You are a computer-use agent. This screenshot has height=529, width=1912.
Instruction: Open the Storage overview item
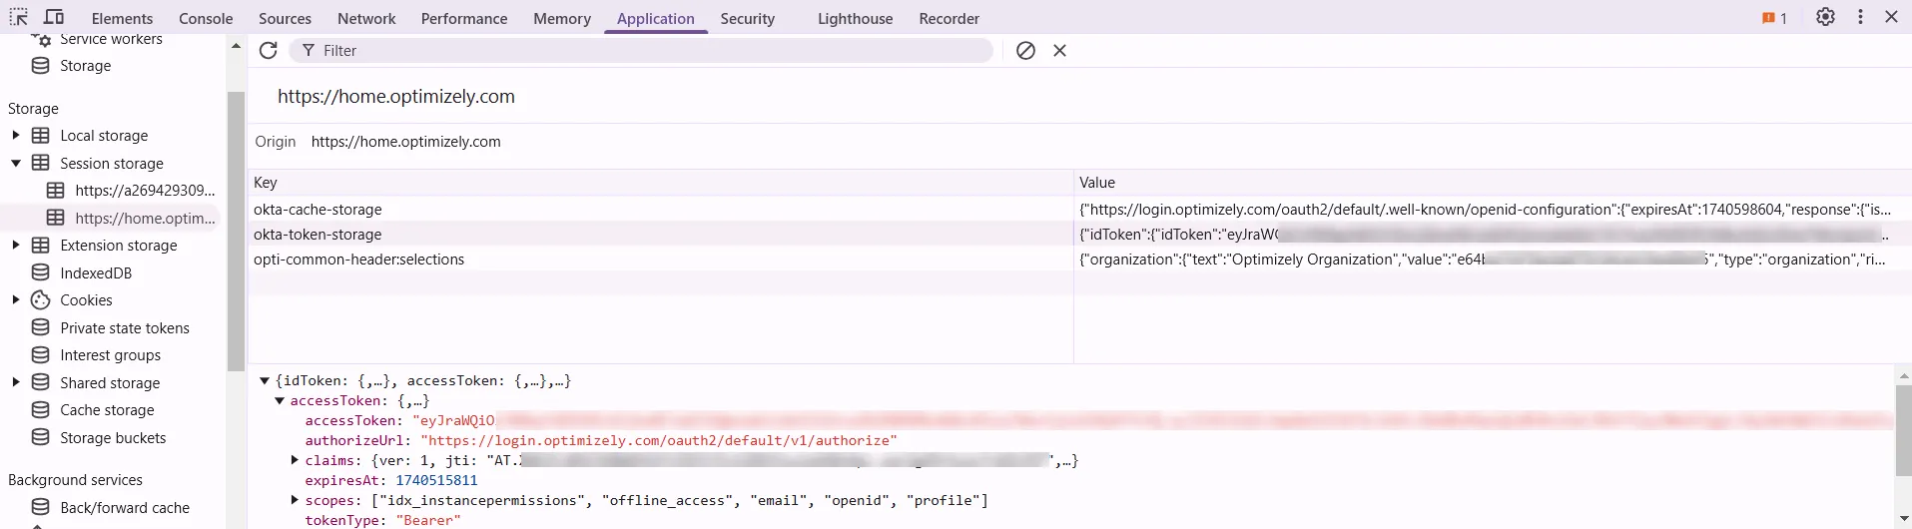[x=86, y=65]
